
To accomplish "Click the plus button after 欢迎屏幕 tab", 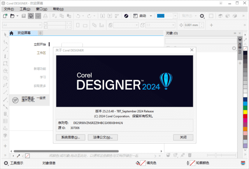I will click(x=40, y=33).
